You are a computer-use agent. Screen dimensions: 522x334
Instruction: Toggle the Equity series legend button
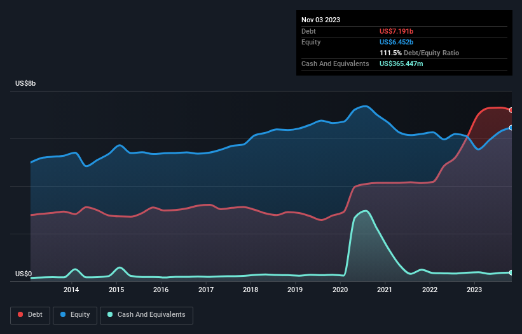tap(75, 315)
